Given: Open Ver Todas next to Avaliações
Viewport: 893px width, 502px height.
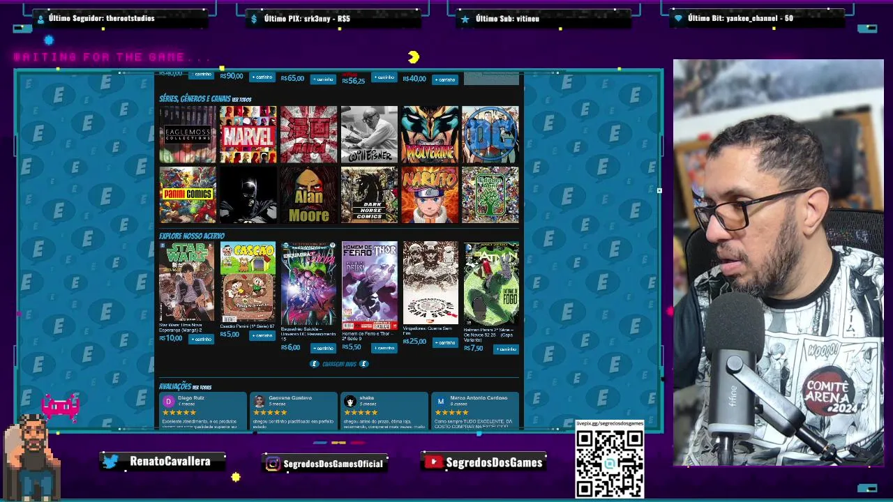Looking at the screenshot, I should pos(202,387).
